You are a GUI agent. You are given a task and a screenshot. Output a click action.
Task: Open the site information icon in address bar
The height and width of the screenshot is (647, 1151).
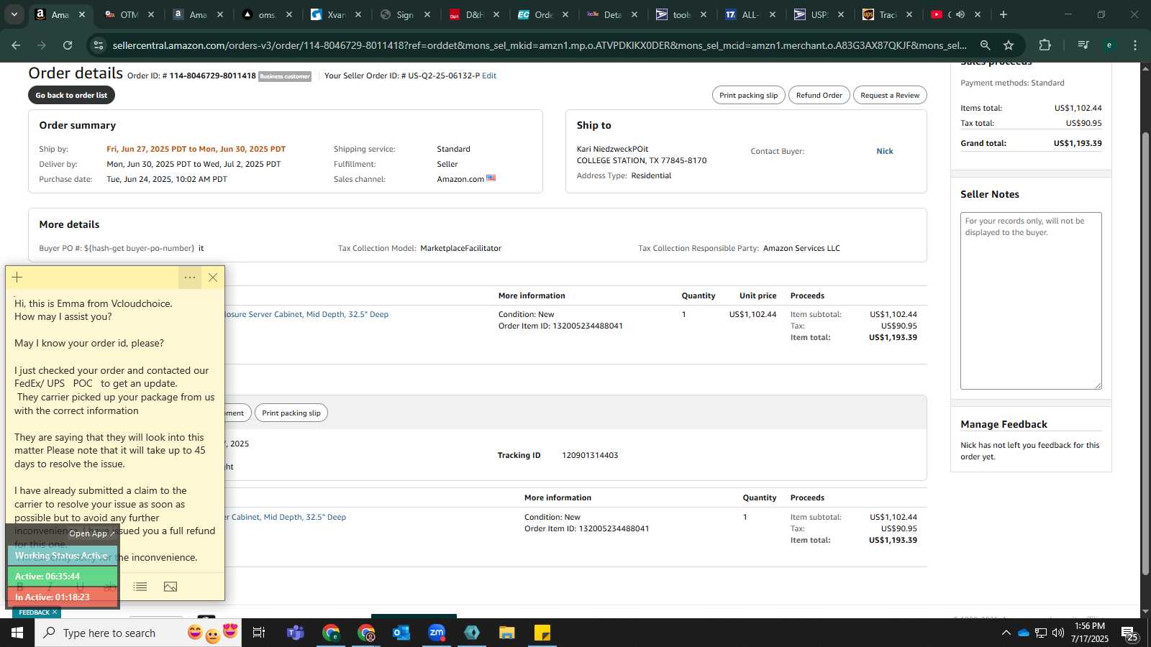pyautogui.click(x=99, y=45)
